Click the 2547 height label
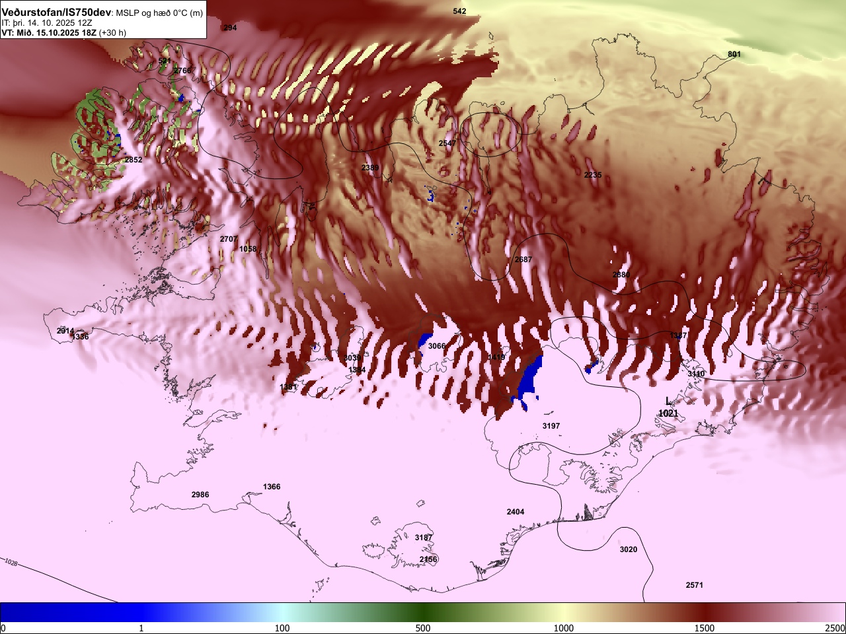The width and height of the screenshot is (846, 634). pos(447,143)
